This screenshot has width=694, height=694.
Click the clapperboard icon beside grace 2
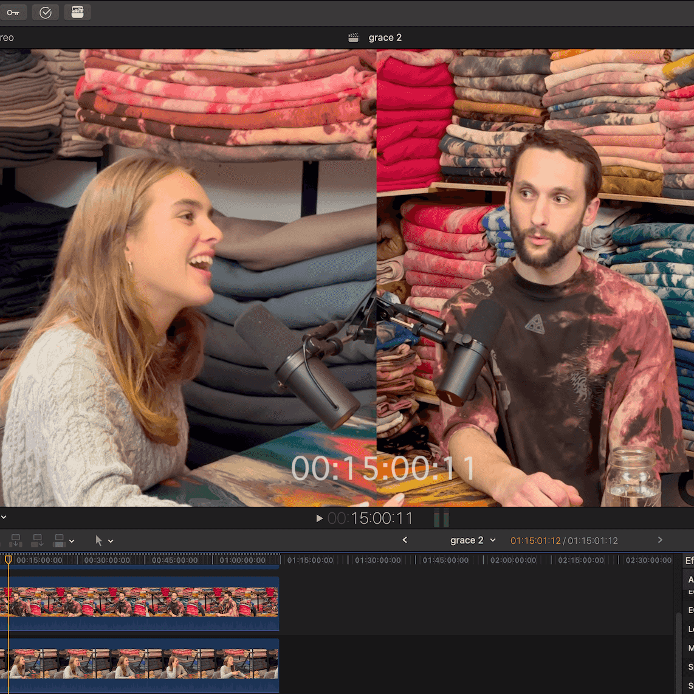pos(353,38)
